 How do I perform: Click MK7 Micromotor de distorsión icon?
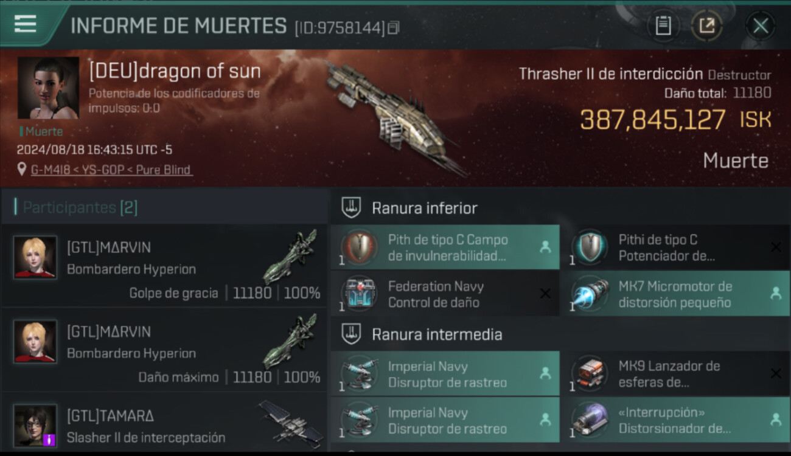(590, 294)
